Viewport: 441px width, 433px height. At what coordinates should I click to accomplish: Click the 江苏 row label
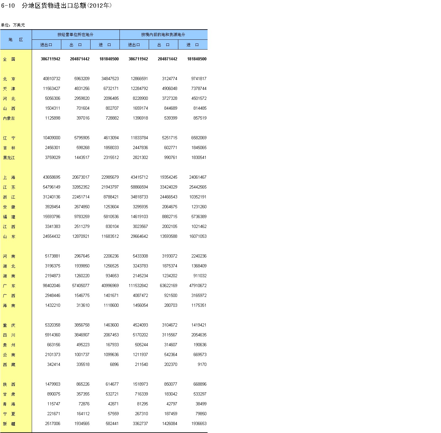pos(9,187)
